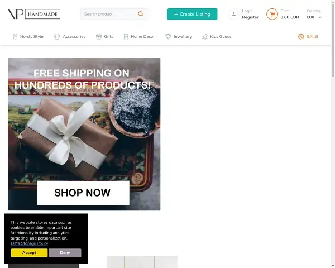This screenshot has width=335, height=268.
Task: Expand the EUR currency dropdown
Action: [314, 17]
